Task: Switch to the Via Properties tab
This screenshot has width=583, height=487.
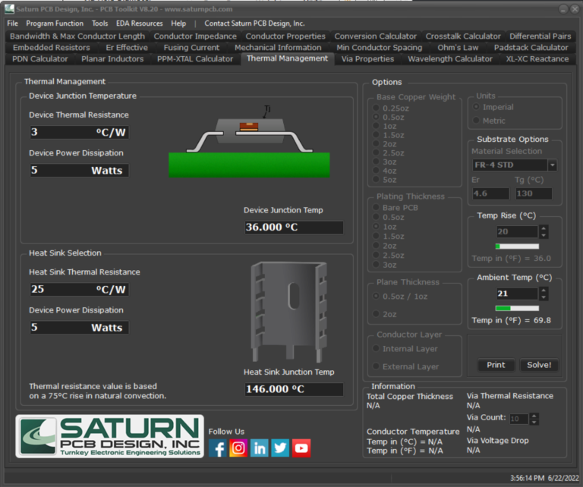Action: [367, 58]
